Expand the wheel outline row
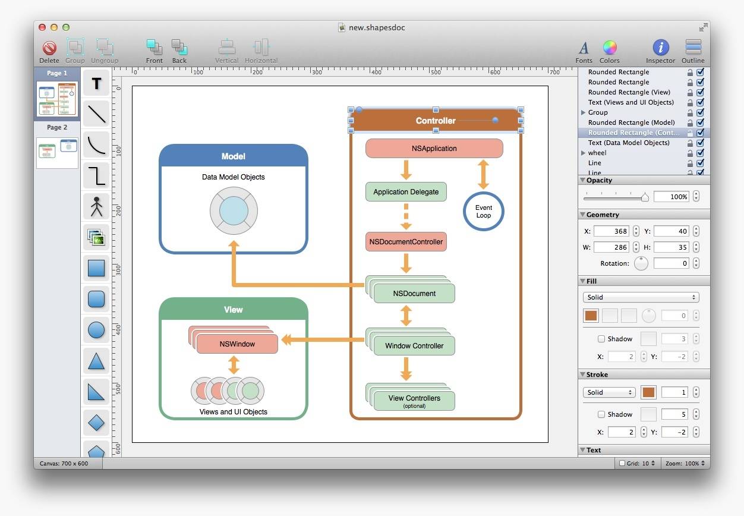 coord(584,153)
